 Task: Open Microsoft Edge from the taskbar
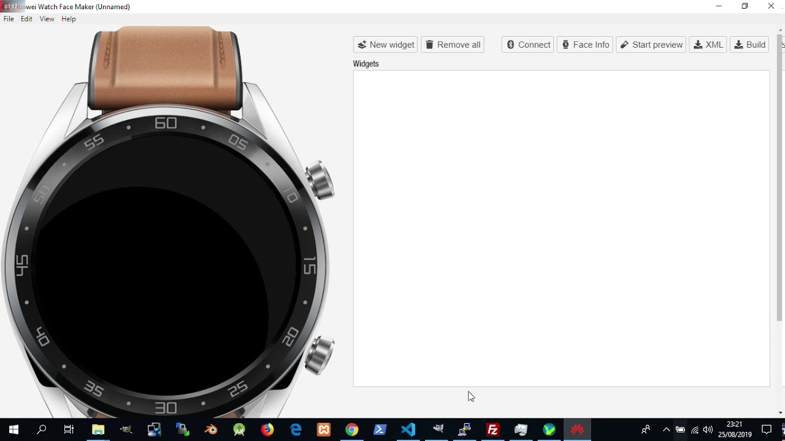296,429
